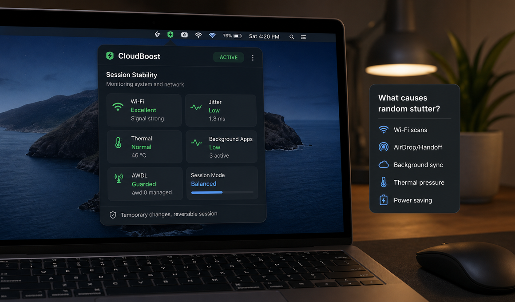Click "Monitoring system and network" subtitle
Viewport: 515px width, 302px height.
pos(145,84)
